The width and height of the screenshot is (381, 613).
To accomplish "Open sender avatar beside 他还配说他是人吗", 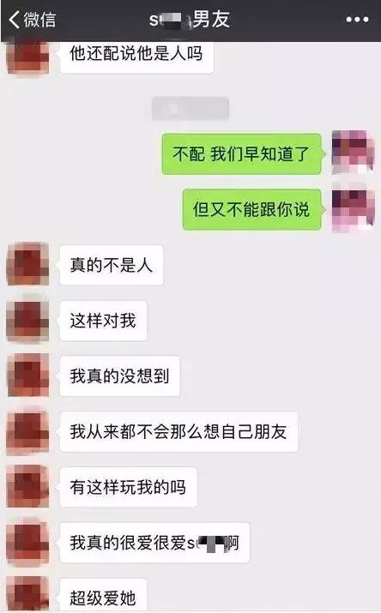I will tap(28, 56).
